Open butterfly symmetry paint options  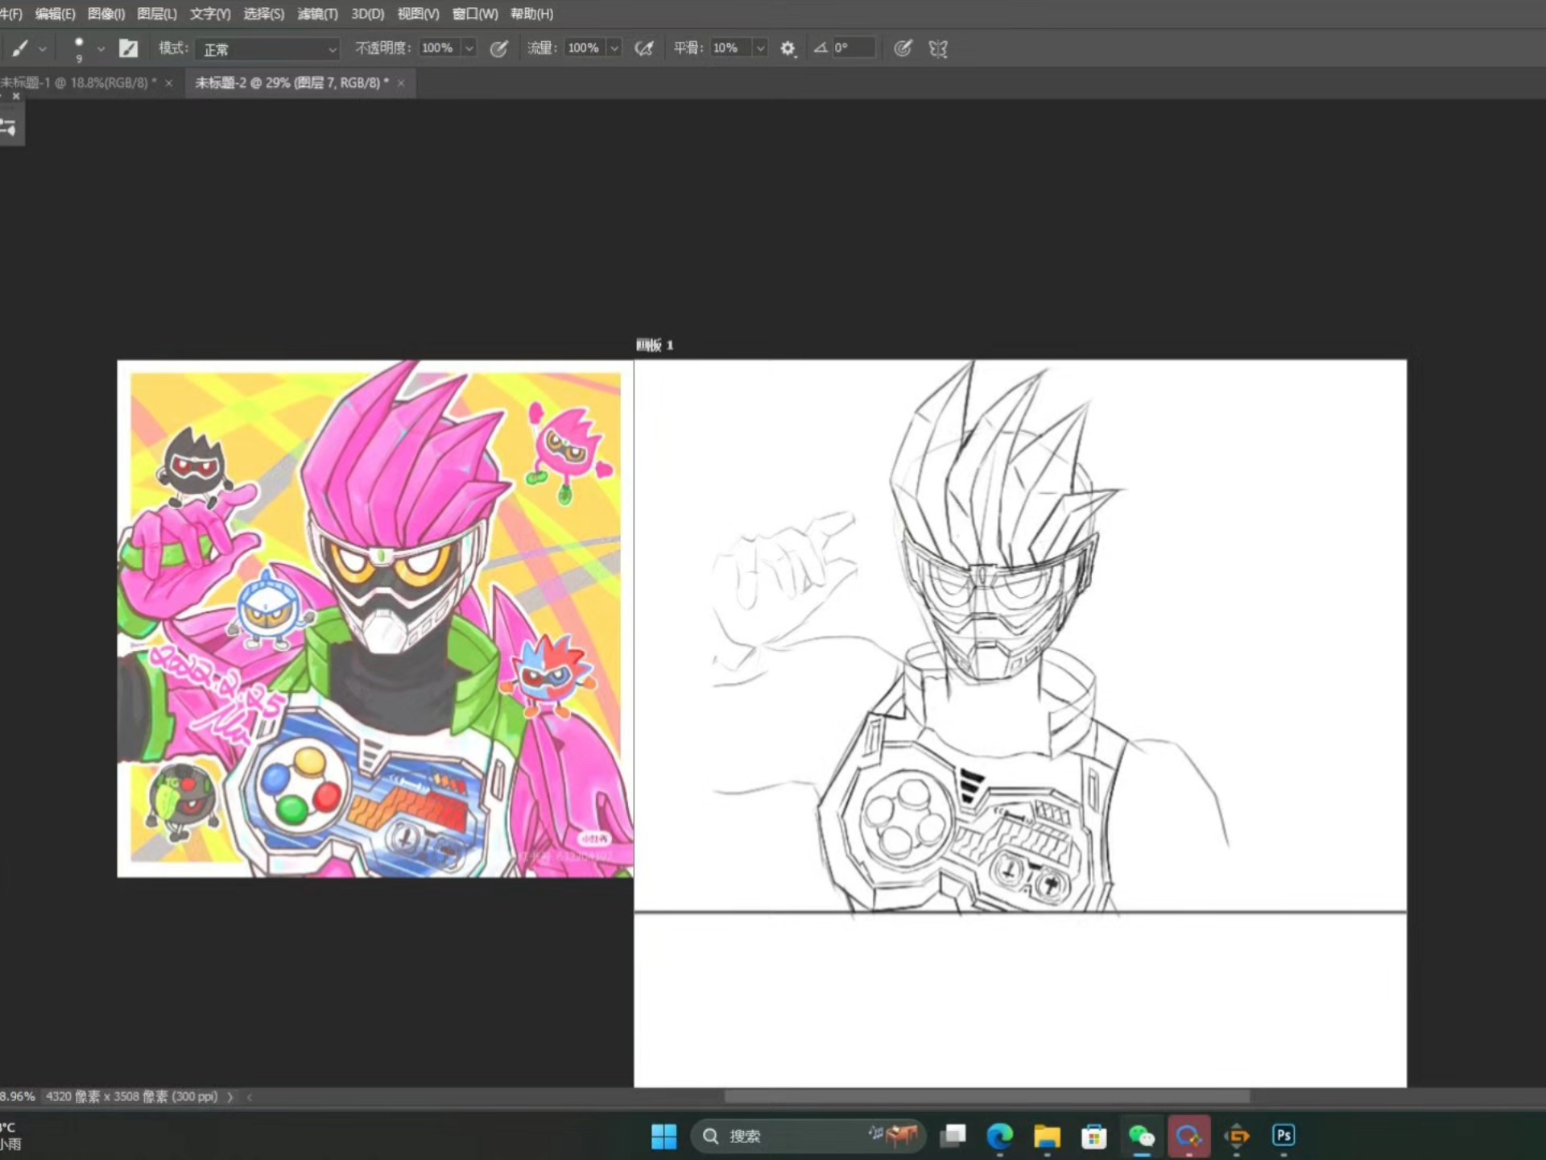click(938, 48)
